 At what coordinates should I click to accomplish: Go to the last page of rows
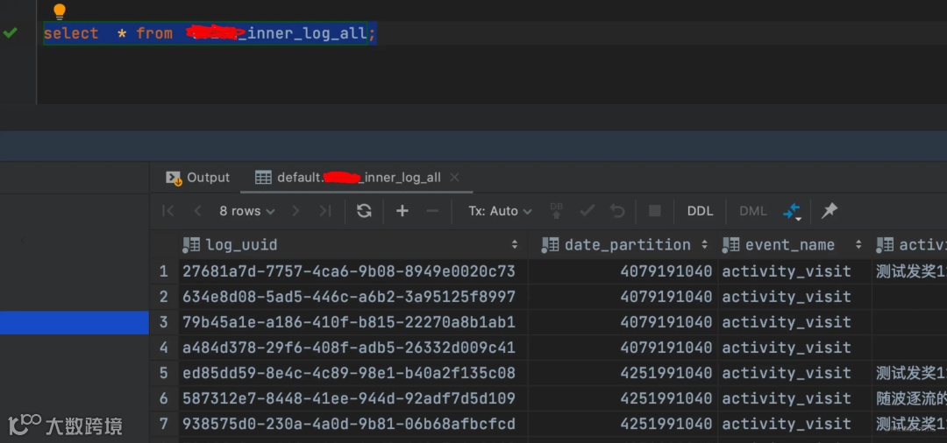(325, 210)
